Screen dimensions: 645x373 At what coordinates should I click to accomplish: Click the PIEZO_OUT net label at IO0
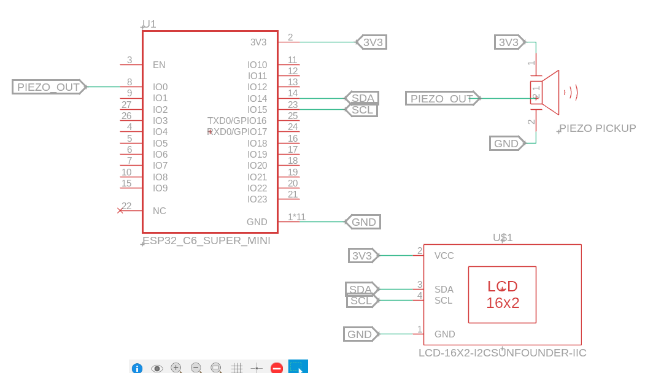pyautogui.click(x=48, y=87)
